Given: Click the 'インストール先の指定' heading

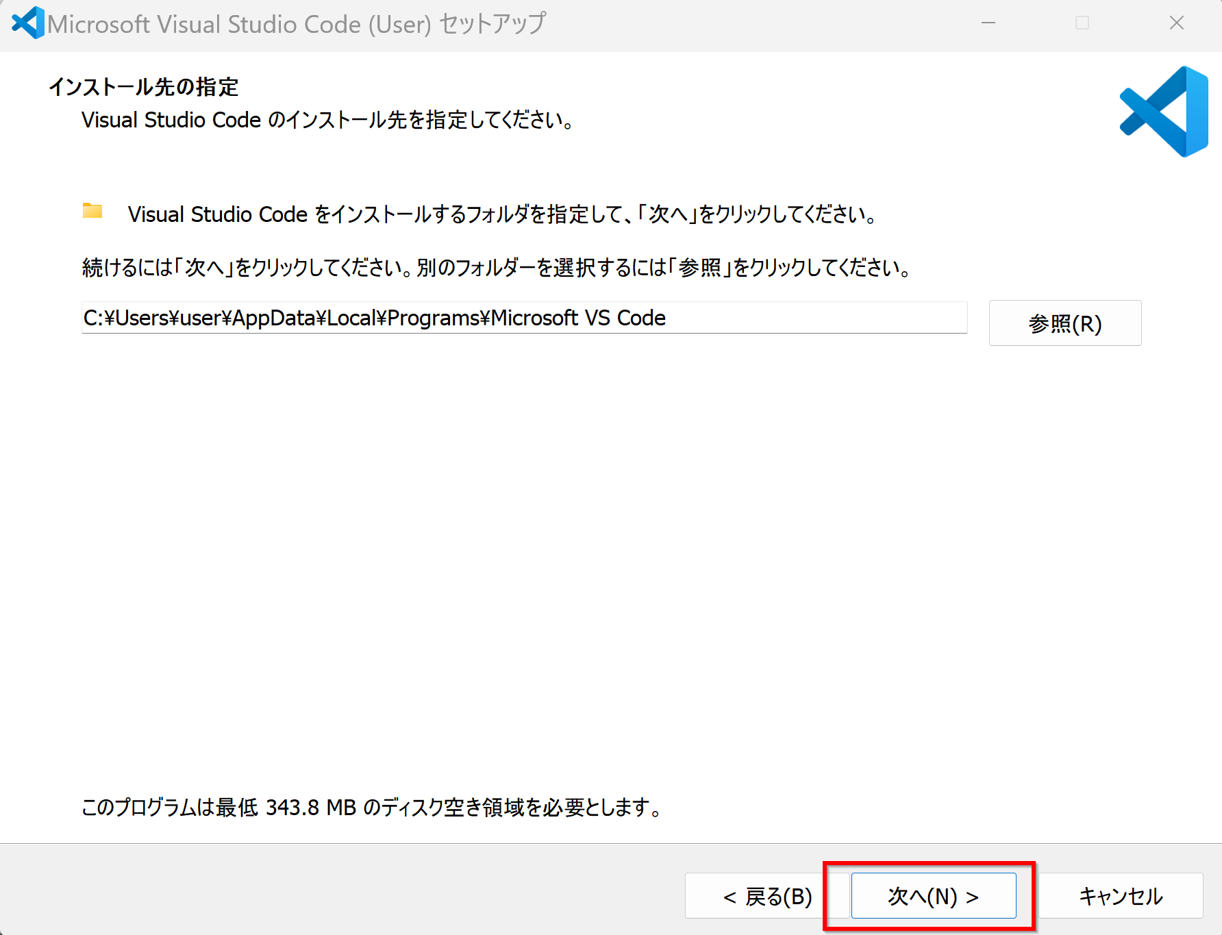Looking at the screenshot, I should (143, 87).
